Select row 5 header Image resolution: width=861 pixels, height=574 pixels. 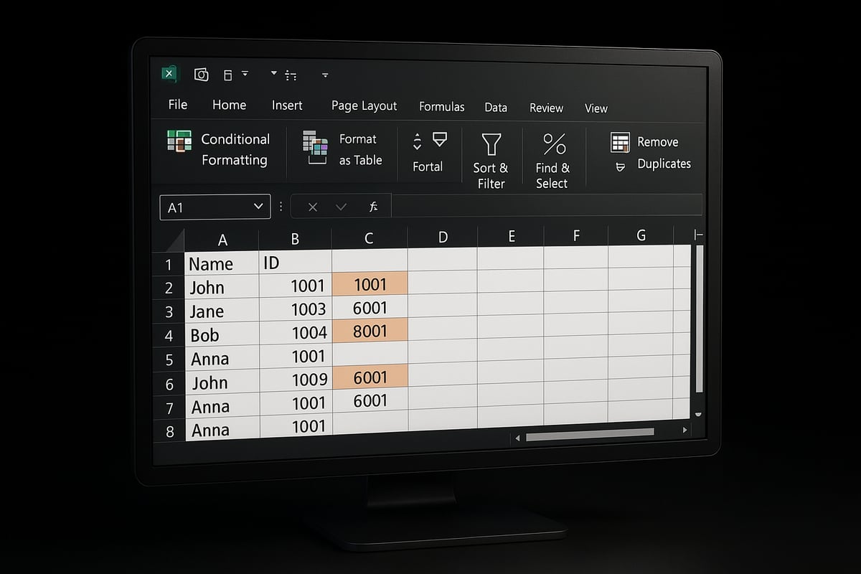coord(169,359)
